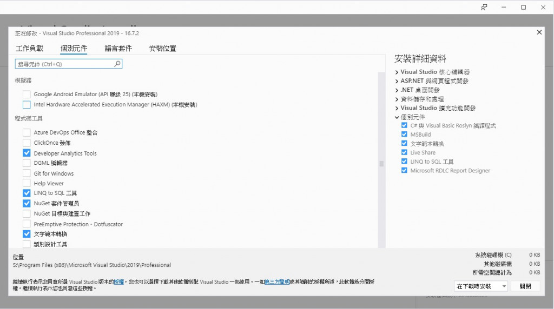Check Google Android Emulator (API 層級 25)
This screenshot has width=554, height=309.
[x=27, y=94]
